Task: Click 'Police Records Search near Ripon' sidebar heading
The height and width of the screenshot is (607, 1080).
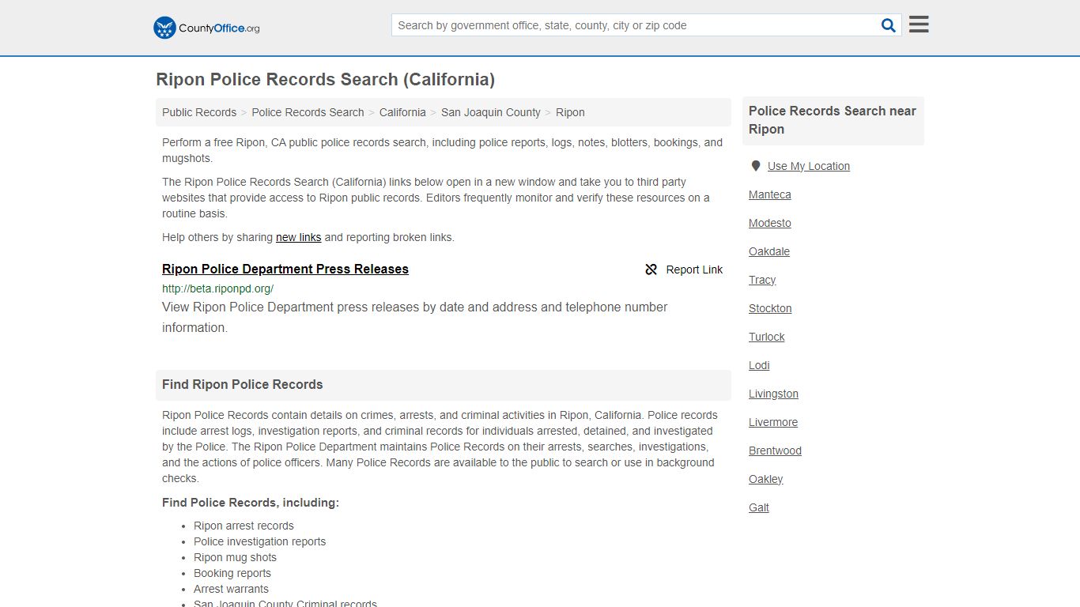Action: [833, 120]
